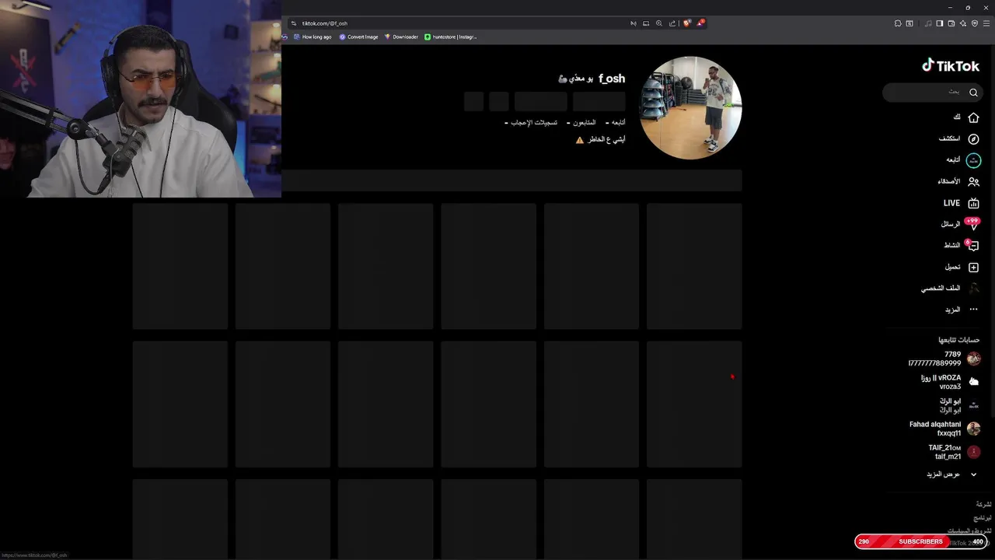The image size is (995, 560).
Task: Click the 'النشاط' Activity label
Action: (952, 246)
